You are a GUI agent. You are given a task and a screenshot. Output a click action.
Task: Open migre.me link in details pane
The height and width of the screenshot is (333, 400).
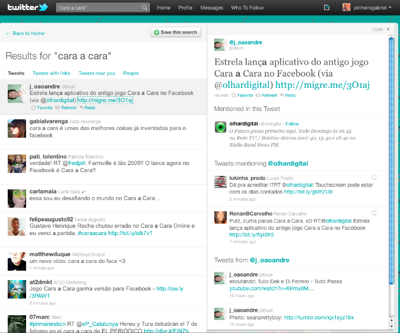point(322,85)
